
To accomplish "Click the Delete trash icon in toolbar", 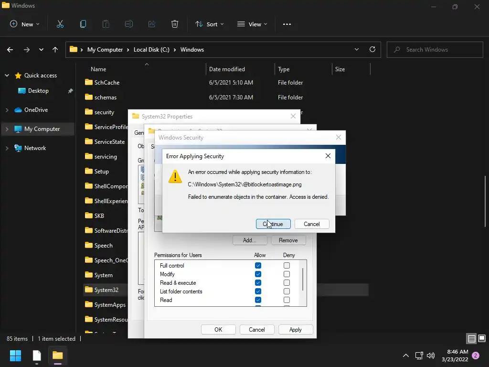I will click(x=175, y=24).
